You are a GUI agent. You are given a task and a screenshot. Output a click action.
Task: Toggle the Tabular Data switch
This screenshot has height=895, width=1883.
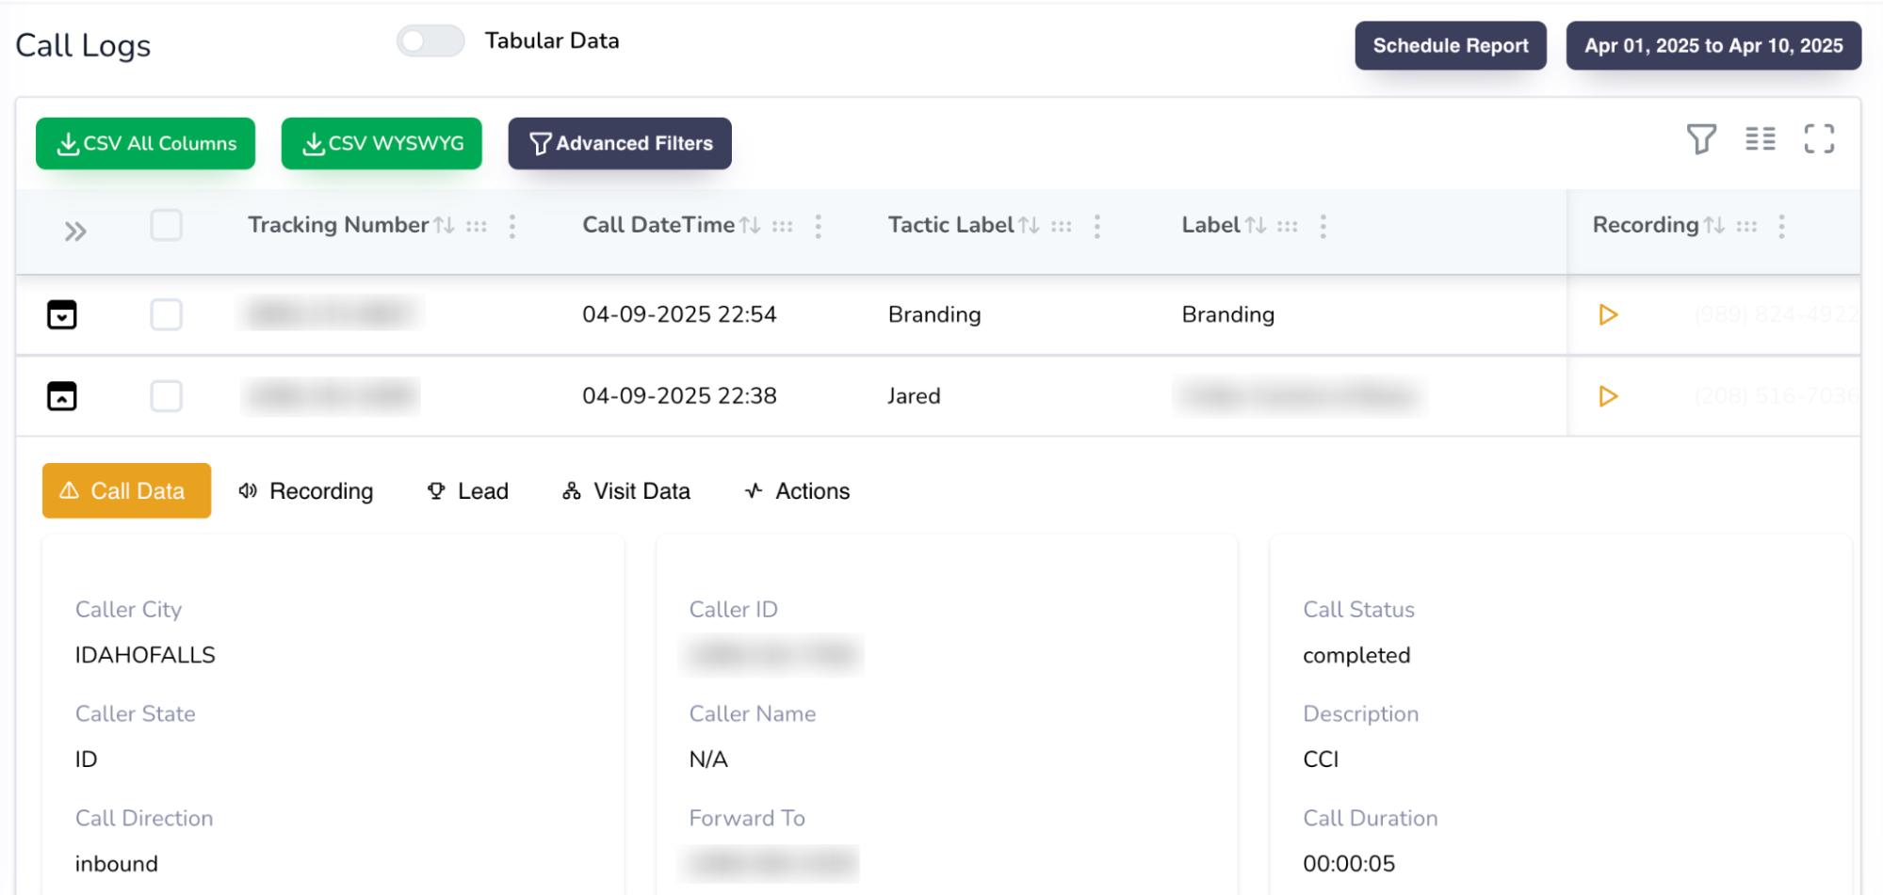[x=430, y=41]
